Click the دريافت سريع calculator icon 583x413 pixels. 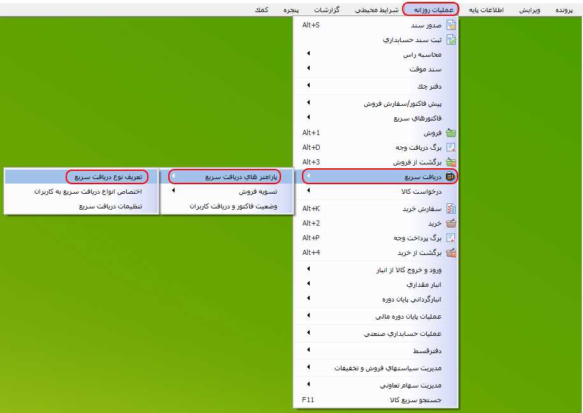[x=451, y=177]
